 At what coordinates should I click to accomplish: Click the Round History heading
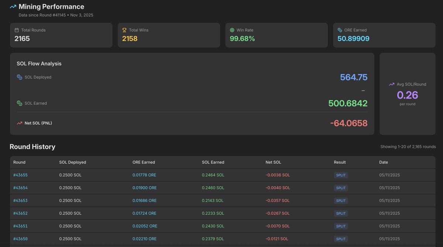(32, 147)
